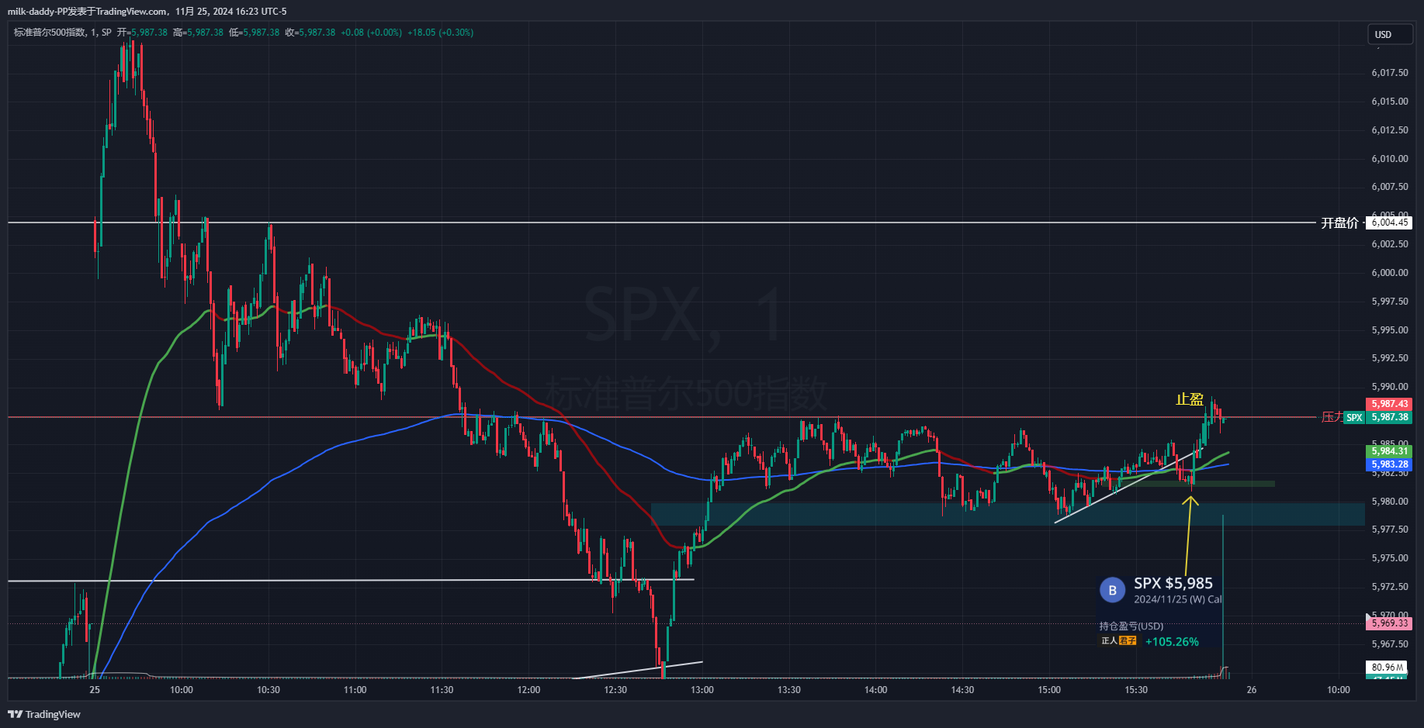Click the 标准普尔500指数 symbol title in legend
Screen dimensions: 1424x728
(50, 33)
